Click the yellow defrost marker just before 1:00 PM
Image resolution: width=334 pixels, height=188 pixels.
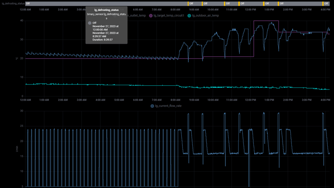click(263, 3)
